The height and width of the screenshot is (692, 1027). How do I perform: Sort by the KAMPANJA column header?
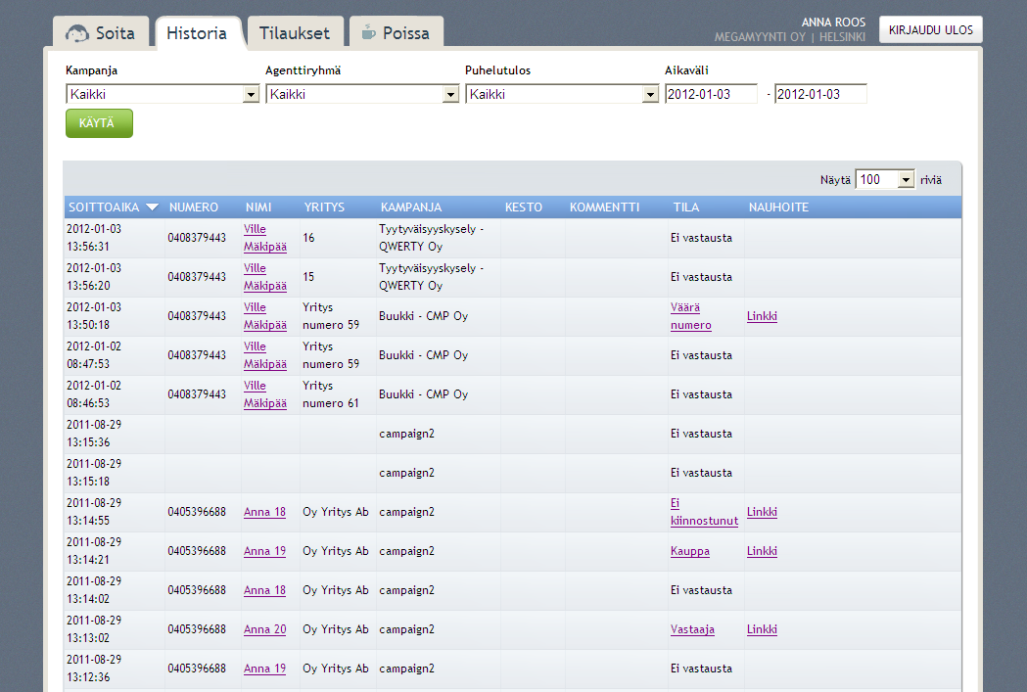pyautogui.click(x=411, y=208)
